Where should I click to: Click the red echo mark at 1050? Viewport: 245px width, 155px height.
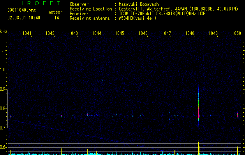[238, 115]
